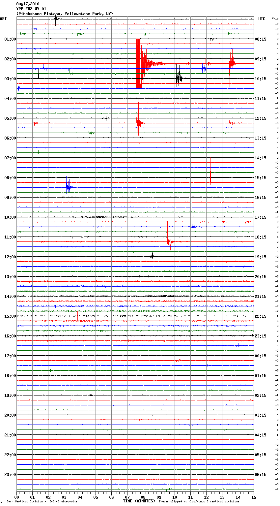Click the black event on the 12:00 trace
Screen dimensions: 280x506
point(152,256)
